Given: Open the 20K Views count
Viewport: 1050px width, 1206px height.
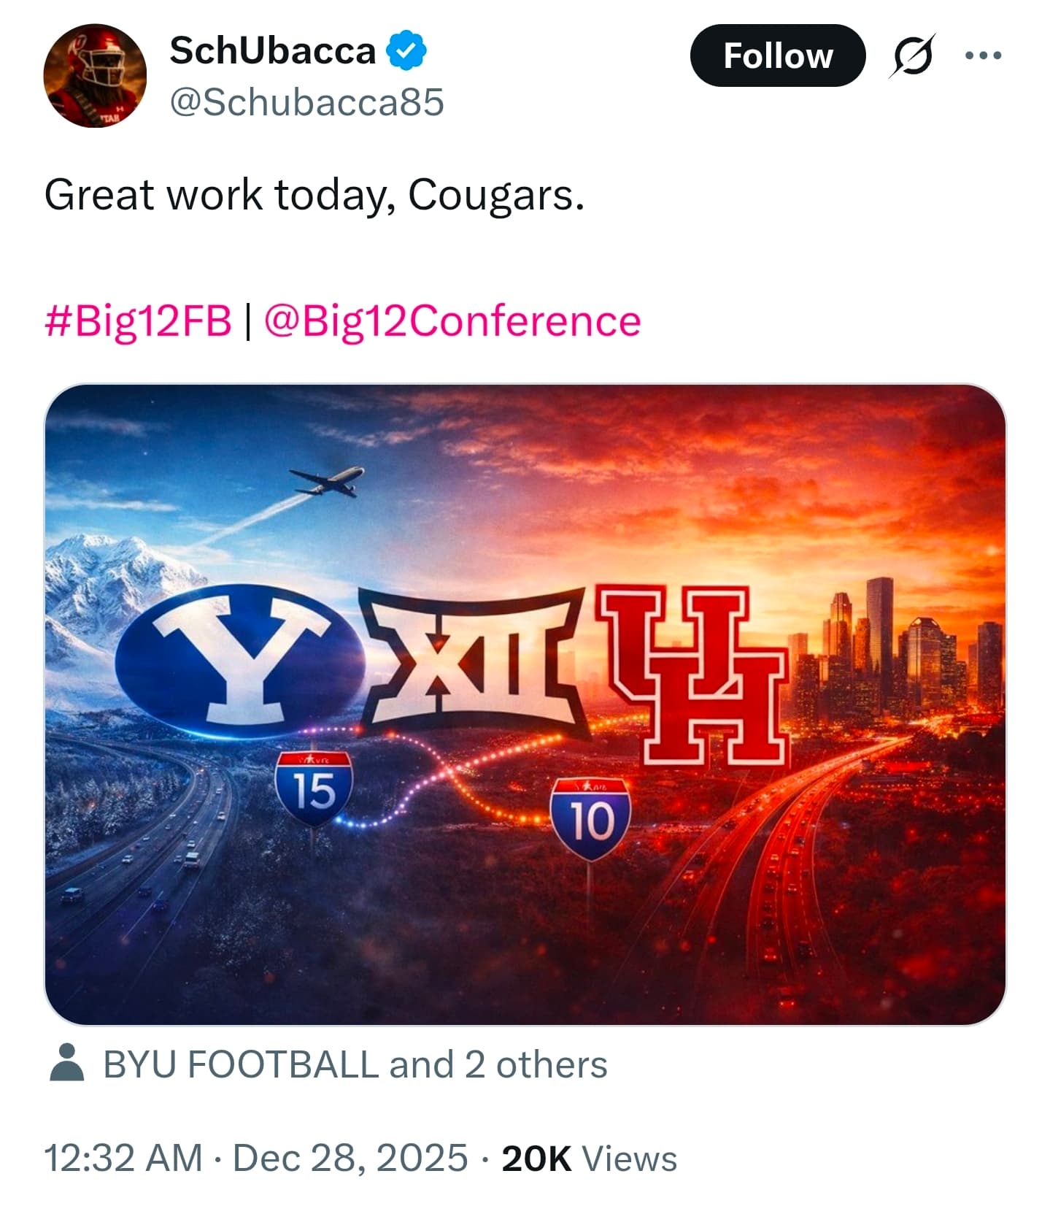Looking at the screenshot, I should click(x=590, y=1159).
